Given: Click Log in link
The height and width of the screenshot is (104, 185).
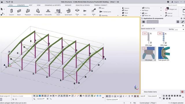Looking at the screenshot, I should coord(175,2).
